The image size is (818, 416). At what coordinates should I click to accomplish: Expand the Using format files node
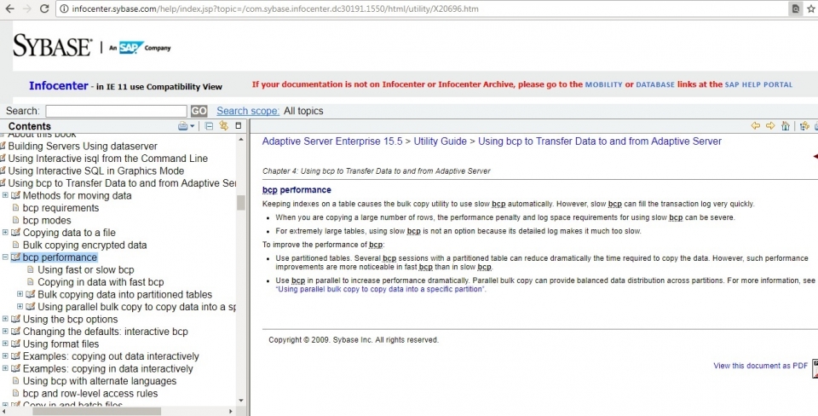tap(5, 344)
